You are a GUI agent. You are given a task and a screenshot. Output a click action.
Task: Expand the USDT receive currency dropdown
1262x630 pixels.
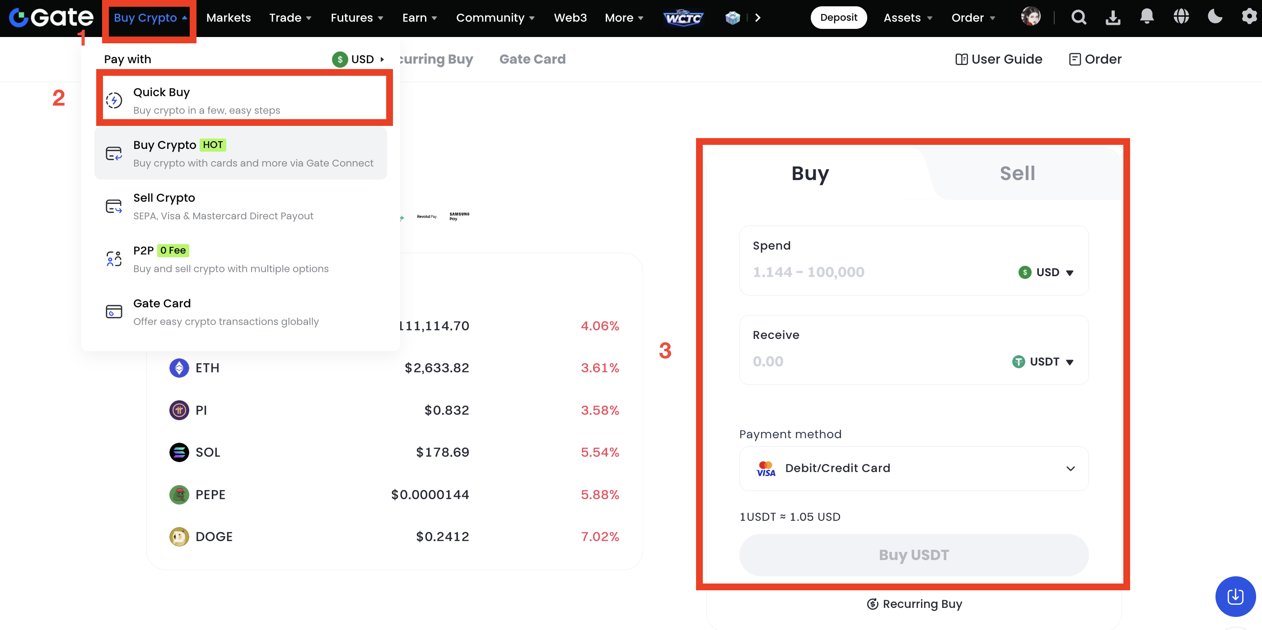pyautogui.click(x=1043, y=362)
